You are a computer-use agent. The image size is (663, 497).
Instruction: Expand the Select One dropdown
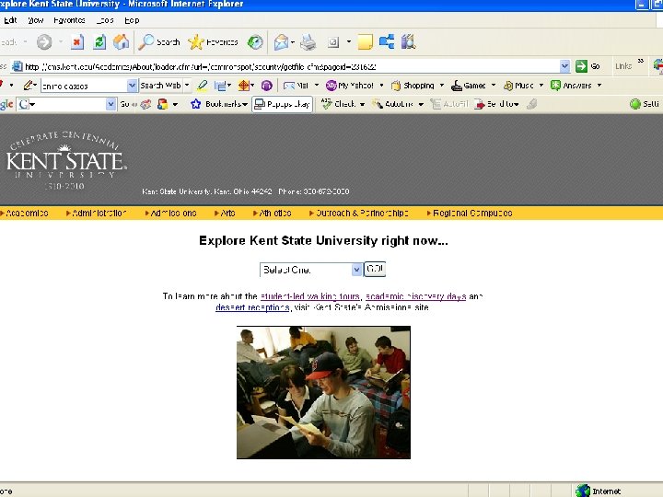point(311,270)
